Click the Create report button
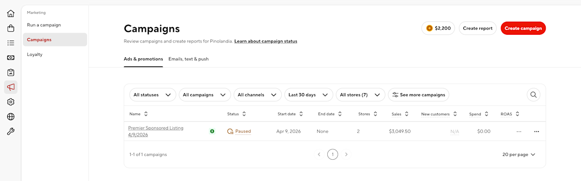The image size is (581, 181). [x=477, y=28]
